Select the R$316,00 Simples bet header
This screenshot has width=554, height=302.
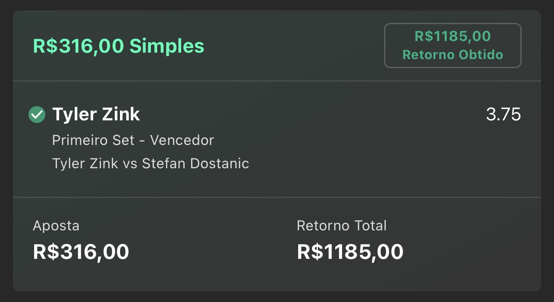119,46
